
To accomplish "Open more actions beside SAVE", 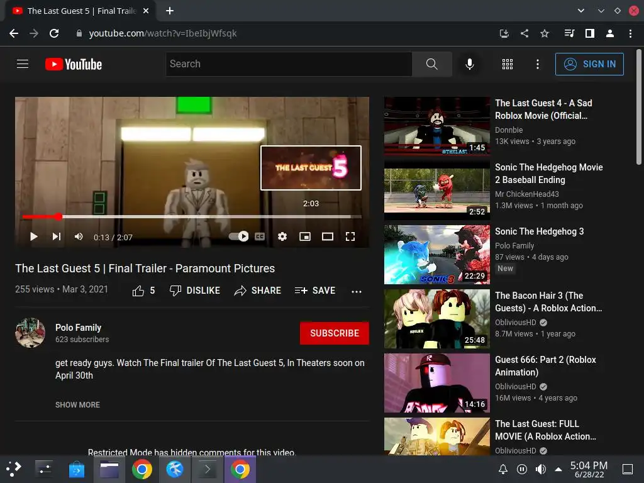I will [x=357, y=292].
